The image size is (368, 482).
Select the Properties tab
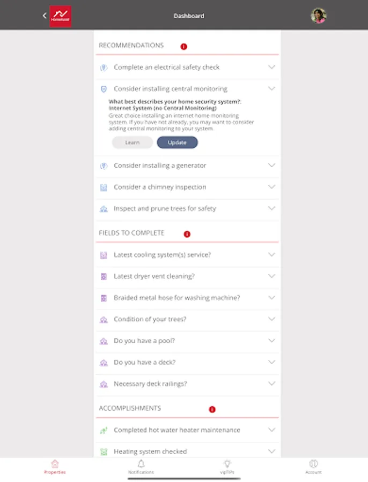click(55, 466)
